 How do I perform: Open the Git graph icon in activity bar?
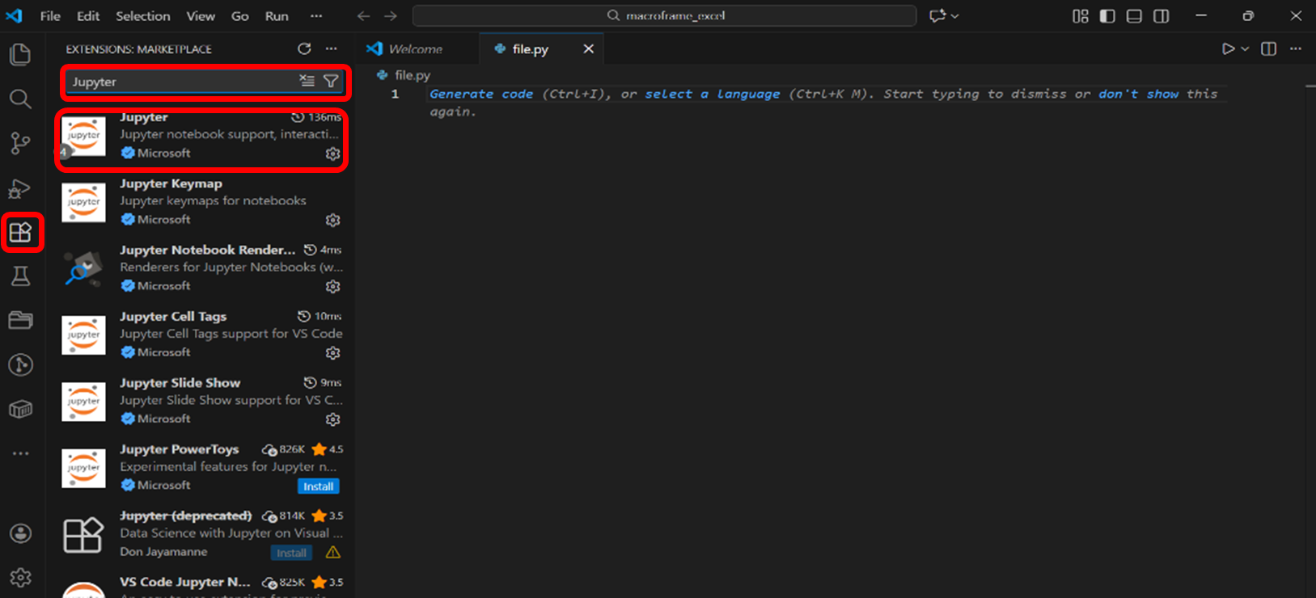pyautogui.click(x=20, y=364)
